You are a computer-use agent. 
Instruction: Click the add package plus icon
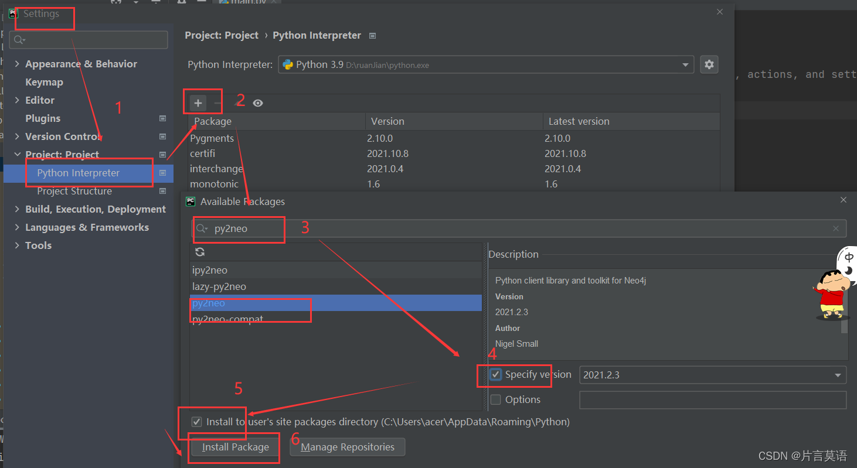coord(198,103)
